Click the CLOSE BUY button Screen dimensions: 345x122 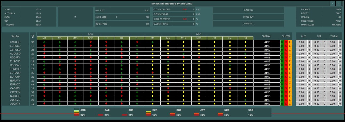tap(248, 17)
